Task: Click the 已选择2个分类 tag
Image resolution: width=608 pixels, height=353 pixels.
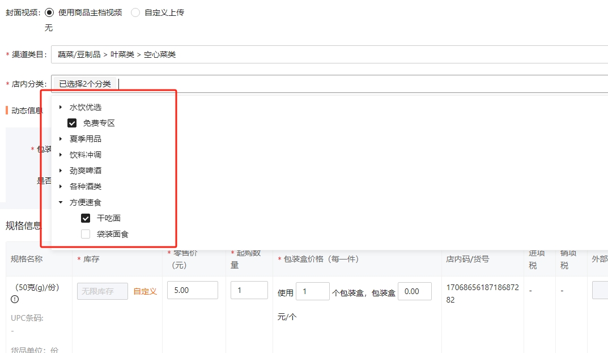Action: coord(85,84)
